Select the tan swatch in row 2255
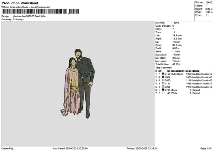 click(163, 87)
